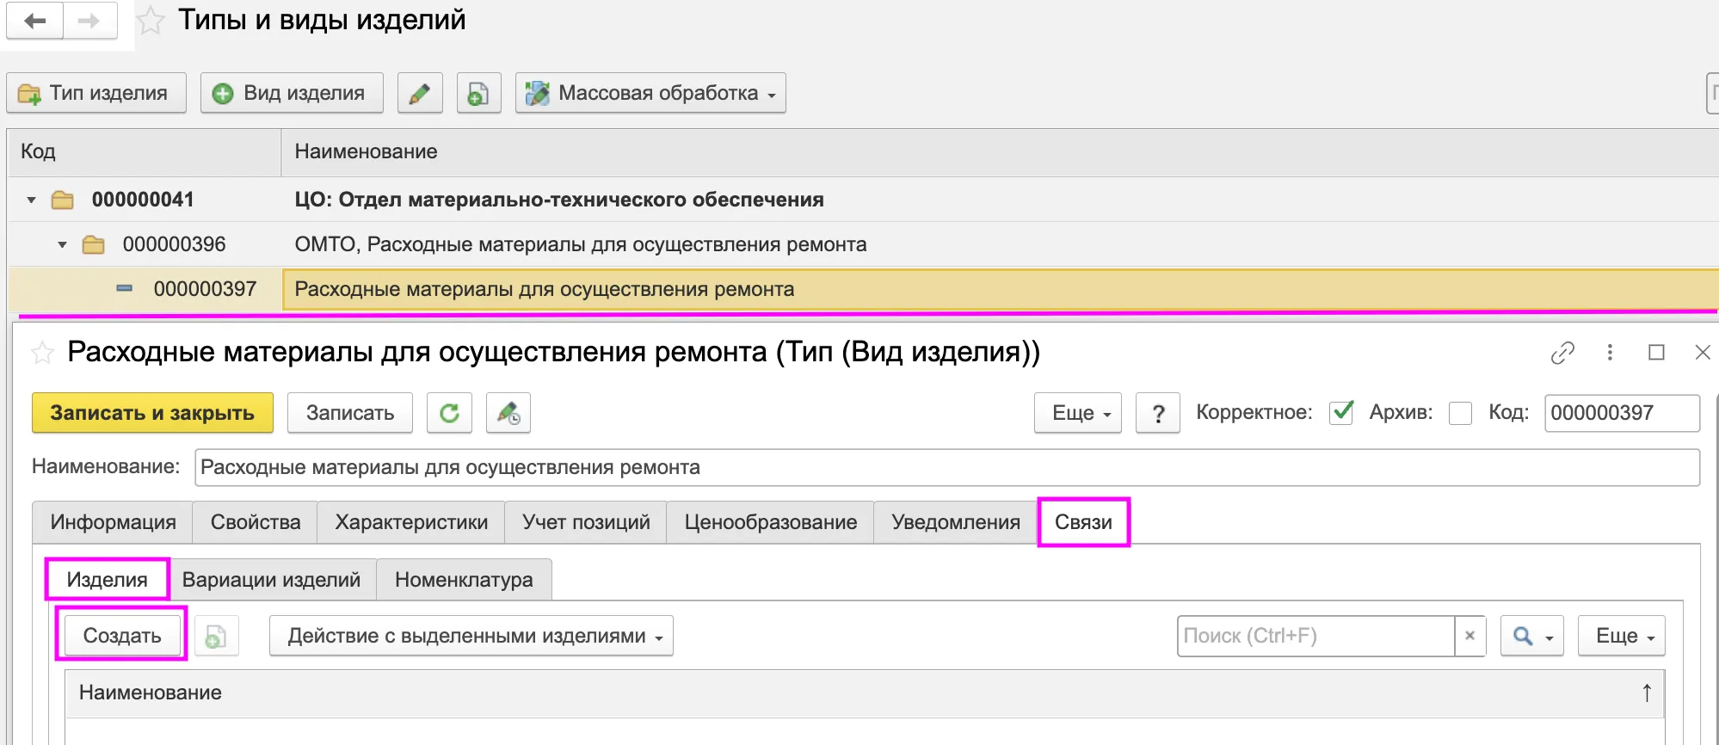Star the Типы и виды изделий page
Viewport: 1719px width, 745px height.
pyautogui.click(x=151, y=21)
